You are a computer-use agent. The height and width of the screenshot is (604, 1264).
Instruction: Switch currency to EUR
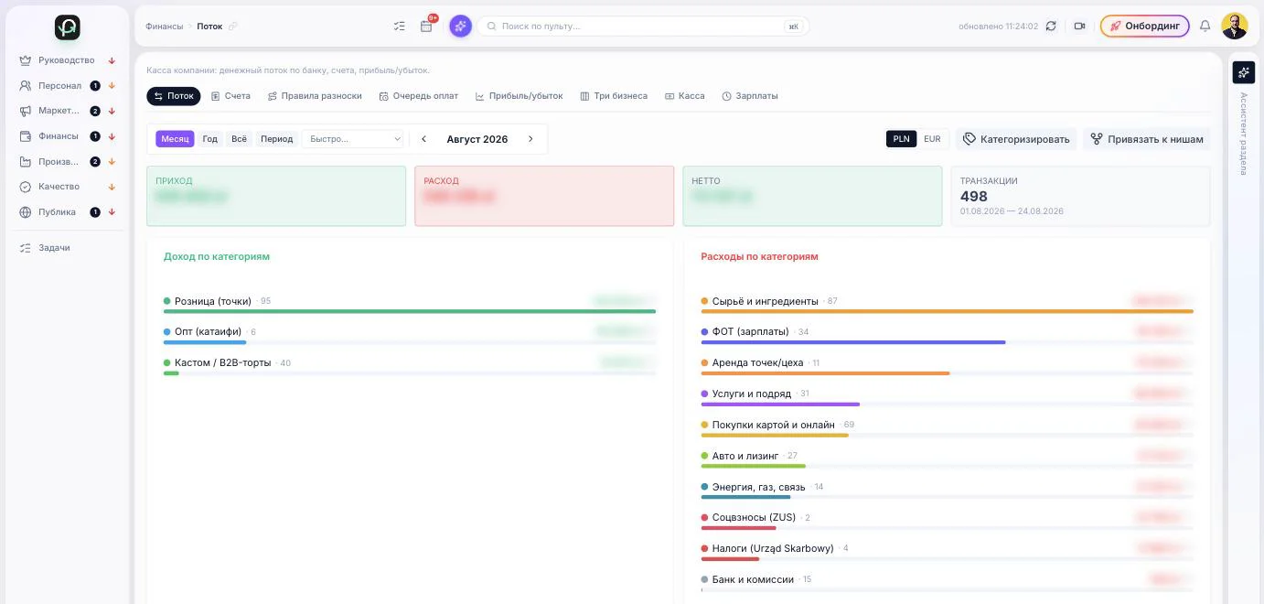click(932, 139)
